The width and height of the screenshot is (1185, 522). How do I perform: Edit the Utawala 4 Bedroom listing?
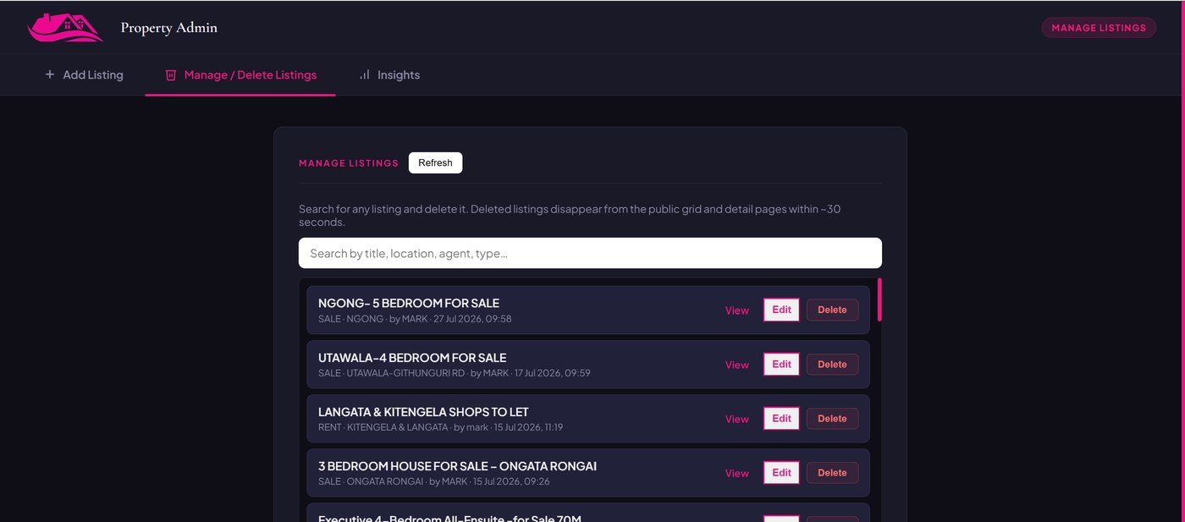[x=781, y=364]
